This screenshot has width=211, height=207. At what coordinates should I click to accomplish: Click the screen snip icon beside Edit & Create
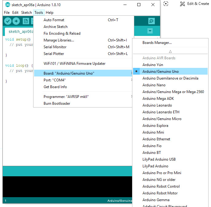[x=166, y=4]
